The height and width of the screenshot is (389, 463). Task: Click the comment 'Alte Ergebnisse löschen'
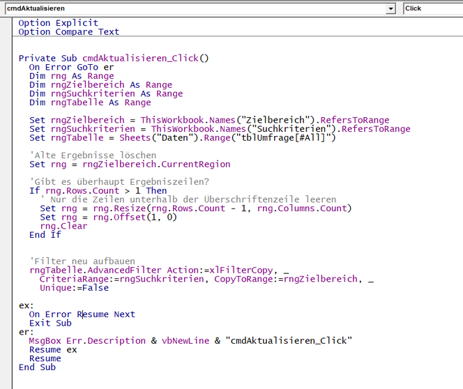pyautogui.click(x=93, y=155)
